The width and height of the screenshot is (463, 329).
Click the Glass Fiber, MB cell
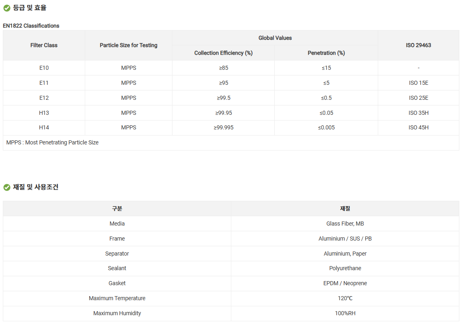coord(345,224)
